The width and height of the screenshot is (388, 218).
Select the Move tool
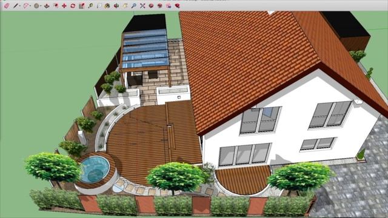[x=64, y=5]
